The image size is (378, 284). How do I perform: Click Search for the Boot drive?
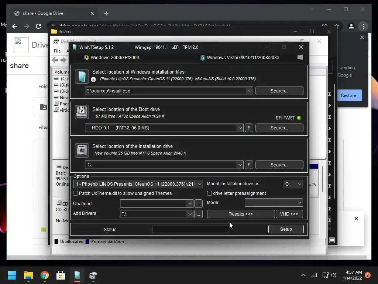point(279,128)
